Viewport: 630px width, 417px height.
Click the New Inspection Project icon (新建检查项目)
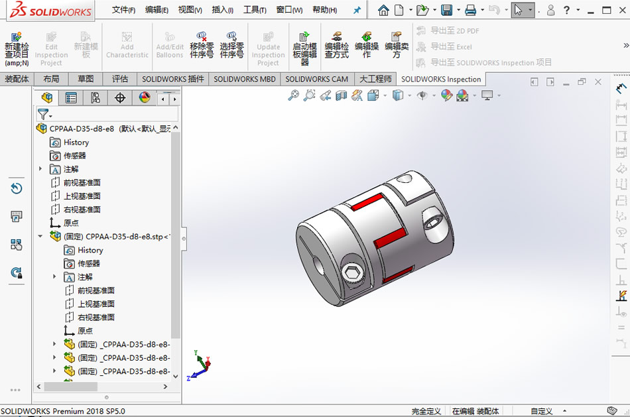click(x=17, y=49)
